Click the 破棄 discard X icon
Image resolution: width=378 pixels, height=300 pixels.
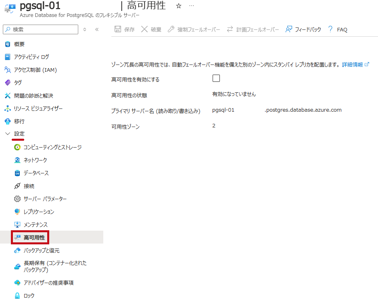144,29
